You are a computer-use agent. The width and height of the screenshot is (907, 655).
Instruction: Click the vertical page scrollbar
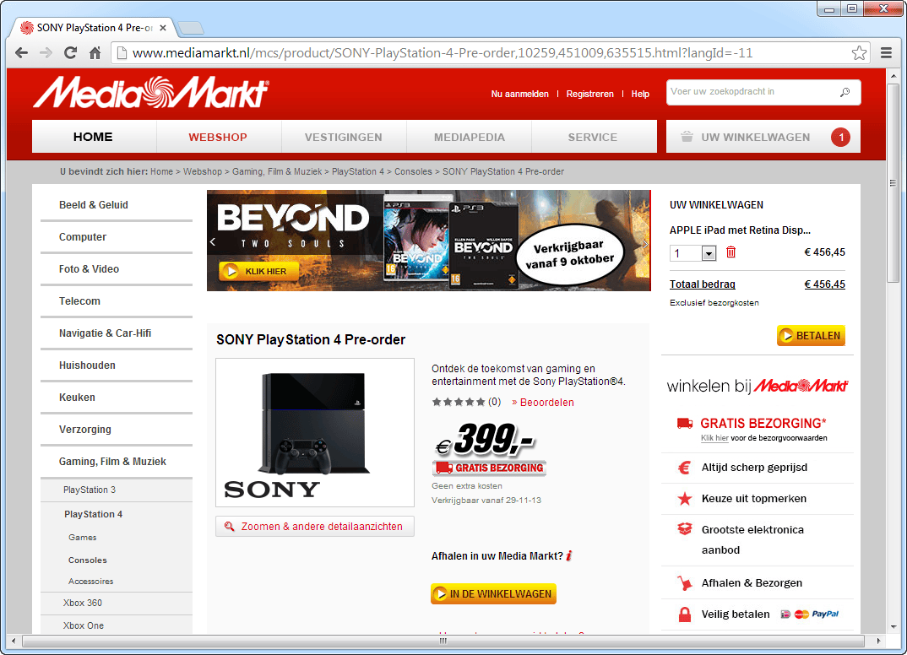pos(893,182)
